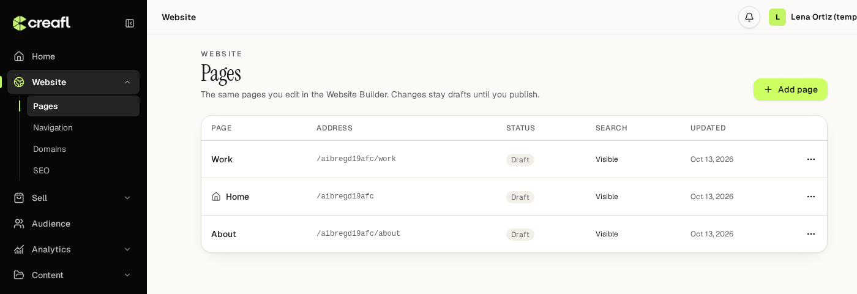Collapse the sidebar panel
Viewport: 857px width, 294px height.
click(130, 23)
